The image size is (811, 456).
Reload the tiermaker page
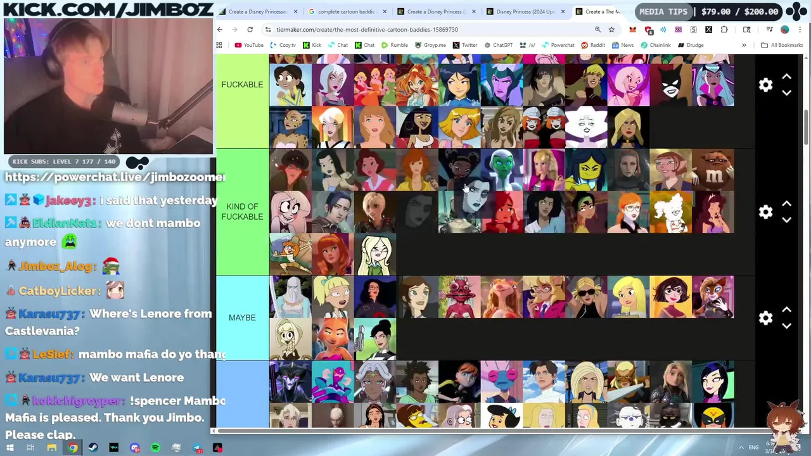click(250, 30)
